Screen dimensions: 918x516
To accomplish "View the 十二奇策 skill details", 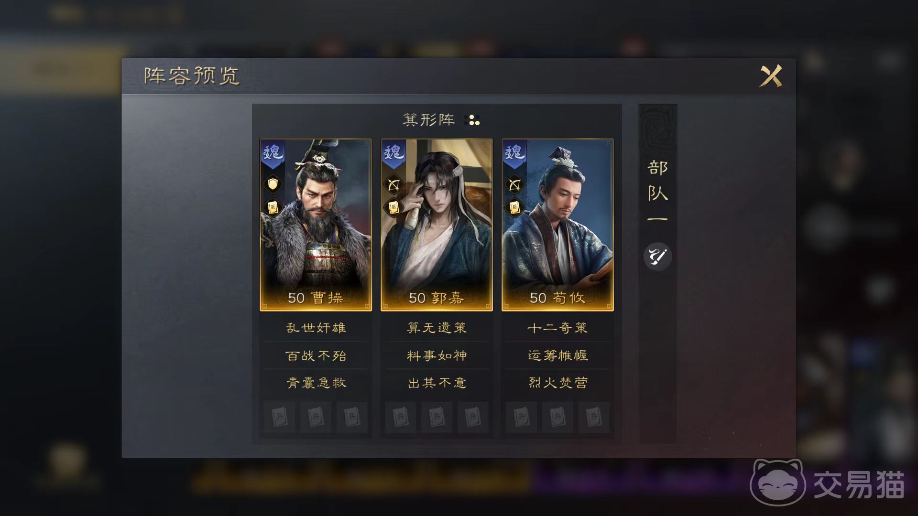I will click(x=557, y=328).
